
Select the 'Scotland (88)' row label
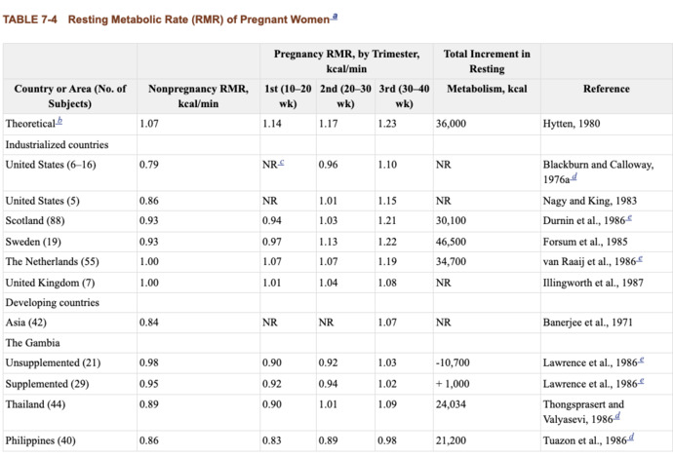35,221
